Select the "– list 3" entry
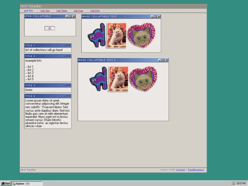This screenshot has height=186, width=248. 29,73
